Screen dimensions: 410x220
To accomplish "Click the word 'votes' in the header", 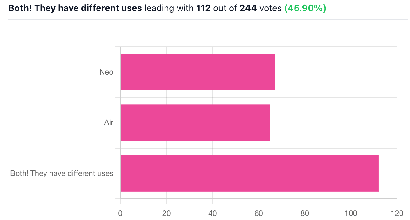I will click(270, 8).
